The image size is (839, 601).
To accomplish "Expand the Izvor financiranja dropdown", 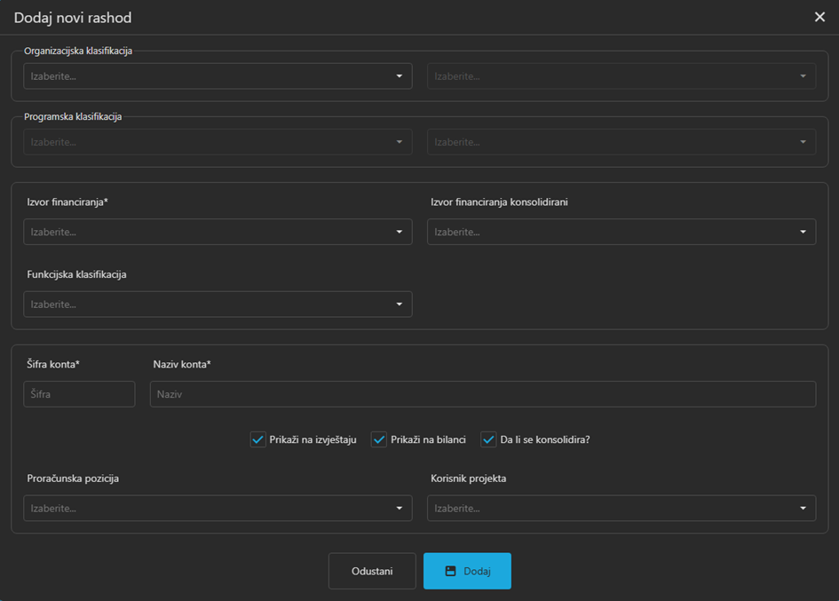I will 218,232.
